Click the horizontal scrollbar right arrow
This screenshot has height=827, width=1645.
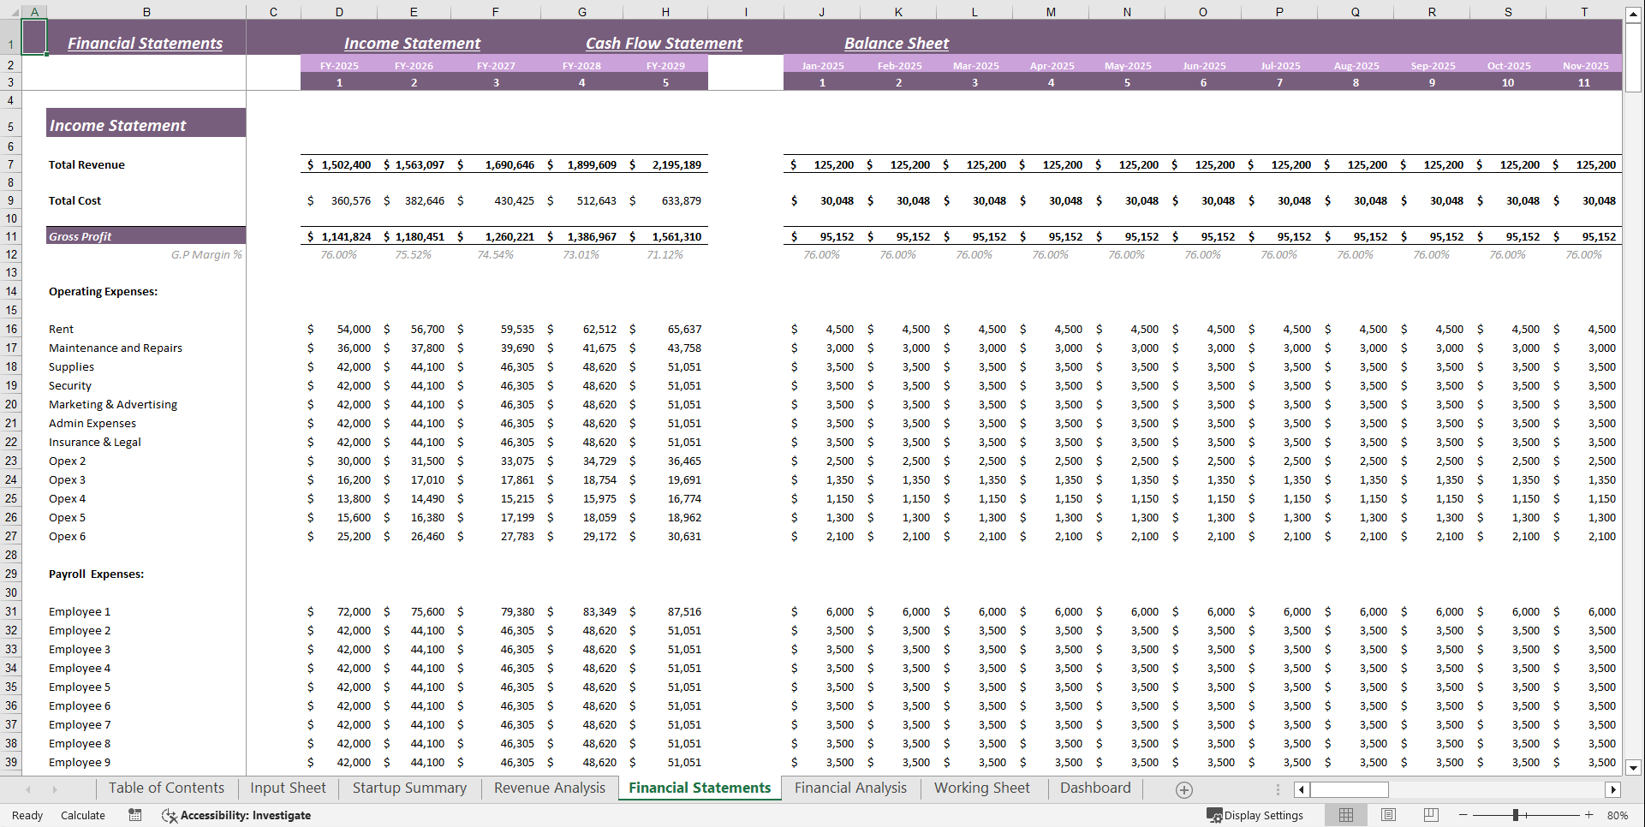click(x=1614, y=789)
